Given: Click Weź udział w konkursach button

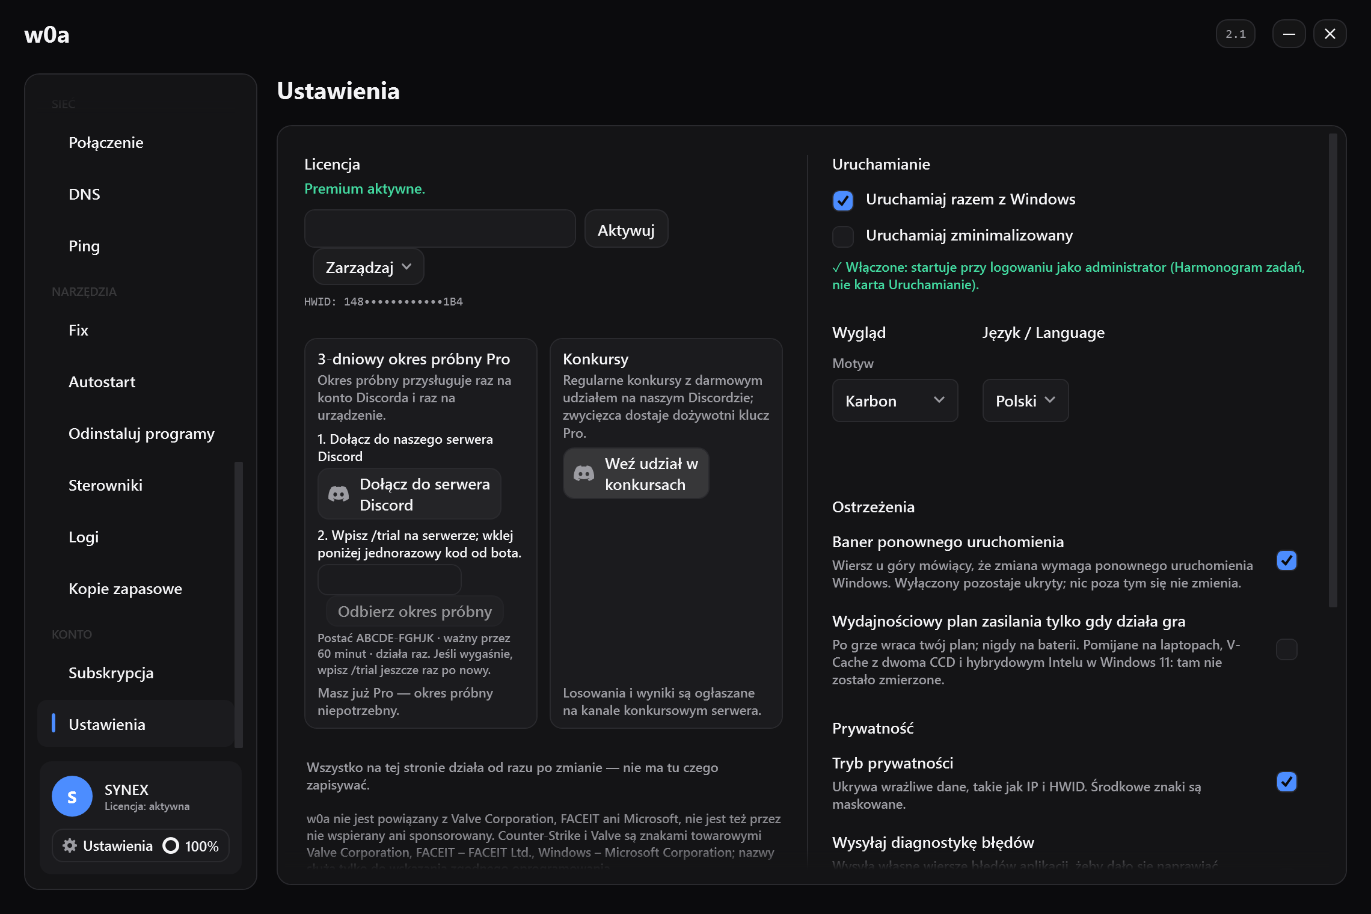Looking at the screenshot, I should (x=636, y=474).
